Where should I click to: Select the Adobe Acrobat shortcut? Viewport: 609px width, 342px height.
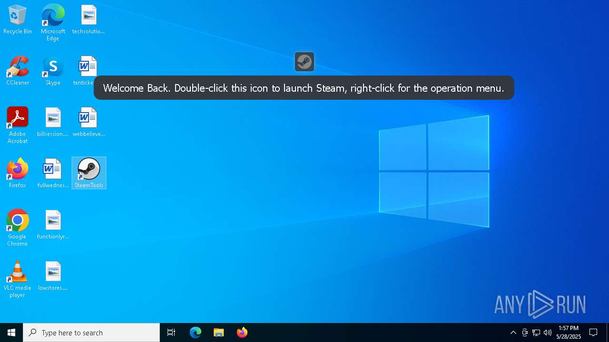coord(18,125)
